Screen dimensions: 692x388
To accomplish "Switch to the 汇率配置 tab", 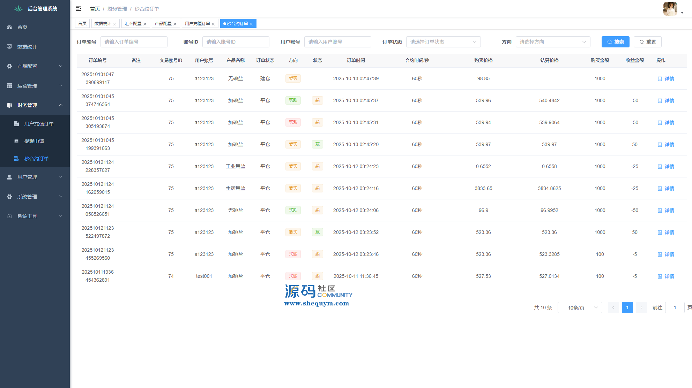I will pos(133,24).
